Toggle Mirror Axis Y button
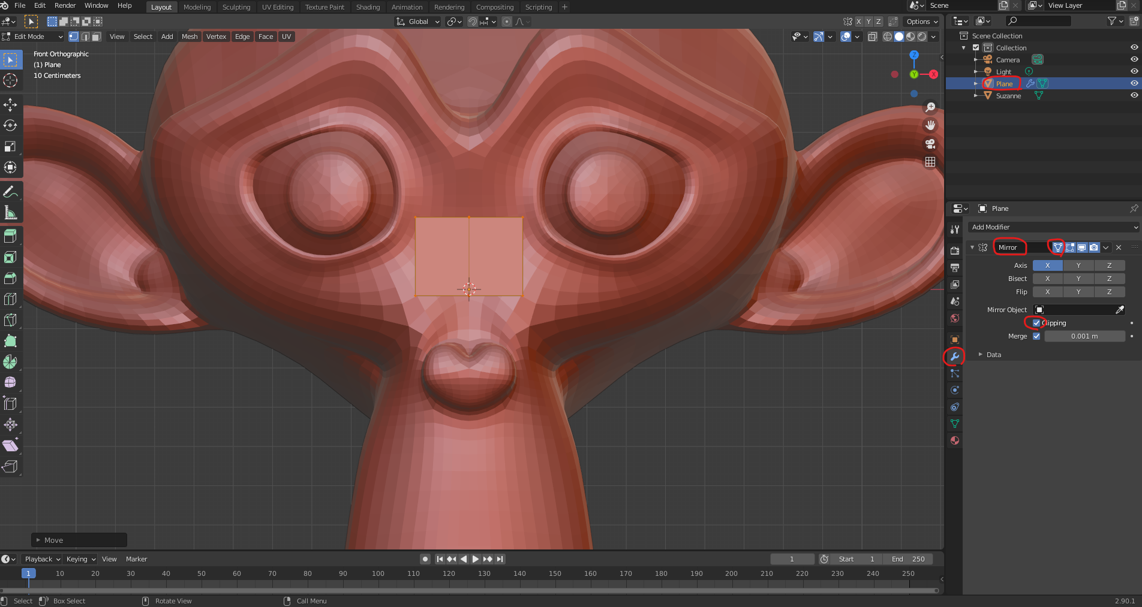The height and width of the screenshot is (607, 1142). click(x=1078, y=265)
